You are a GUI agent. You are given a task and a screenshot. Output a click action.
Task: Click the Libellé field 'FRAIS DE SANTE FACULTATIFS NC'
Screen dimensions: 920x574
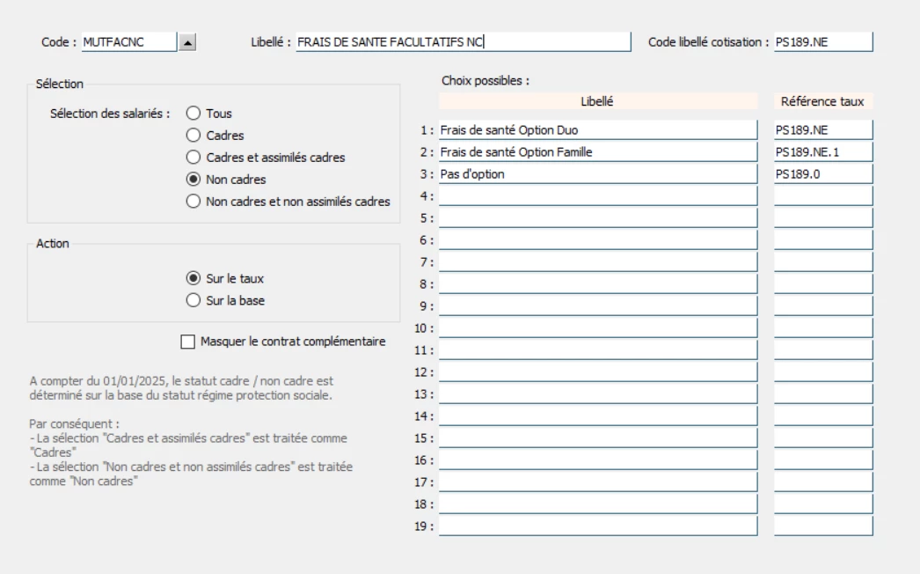(463, 42)
